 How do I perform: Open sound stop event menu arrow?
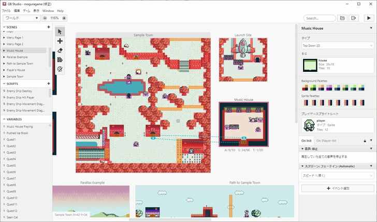point(371,149)
